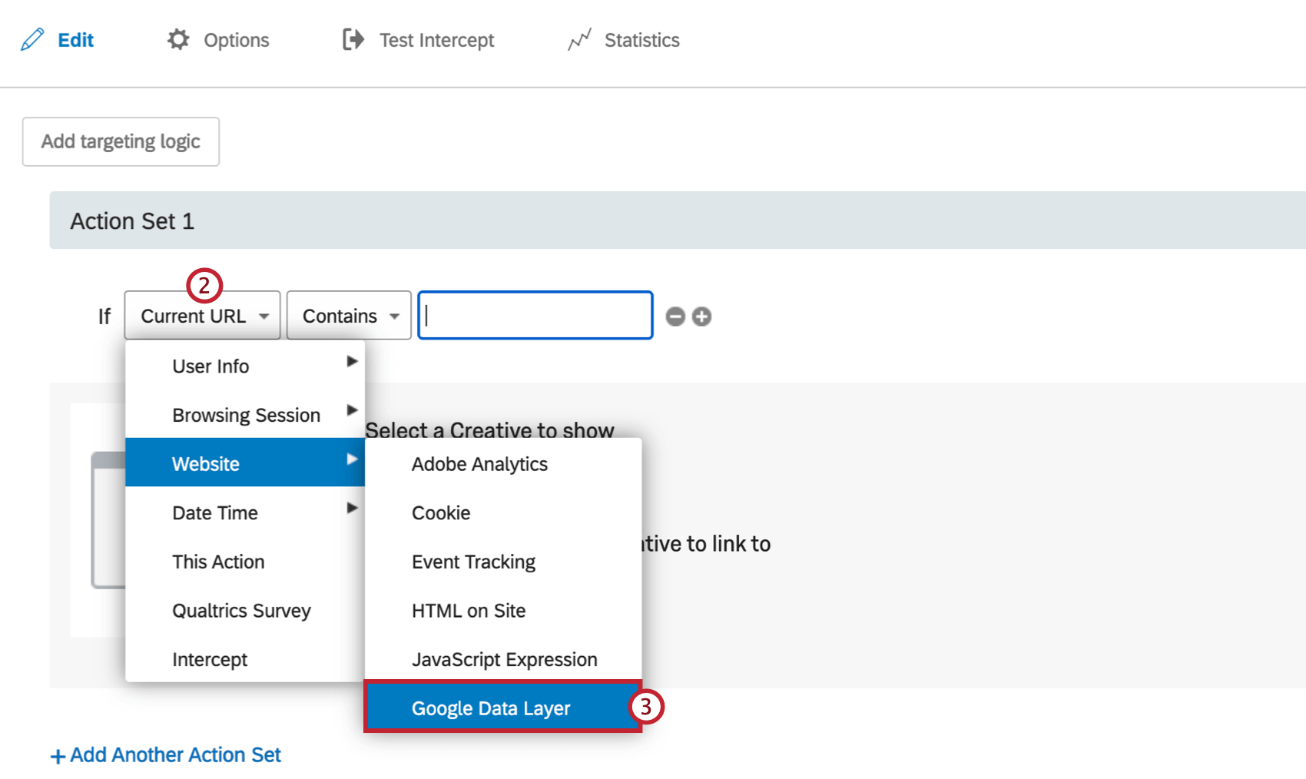Click the Add targeting logic button
The width and height of the screenshot is (1306, 779).
point(120,141)
